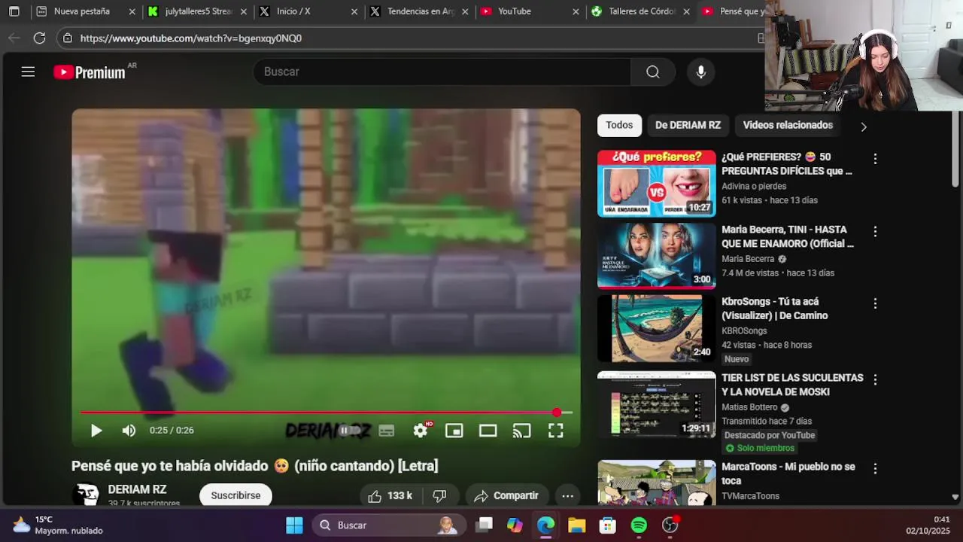View site information lock icon
This screenshot has width=963, height=542.
67,38
